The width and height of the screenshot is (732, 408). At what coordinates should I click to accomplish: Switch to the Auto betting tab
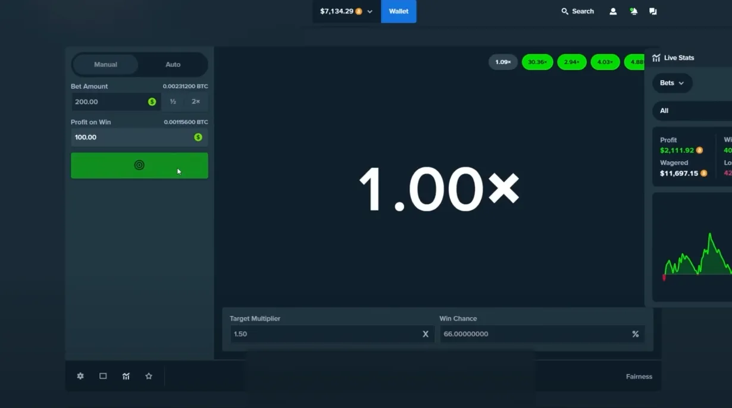173,64
